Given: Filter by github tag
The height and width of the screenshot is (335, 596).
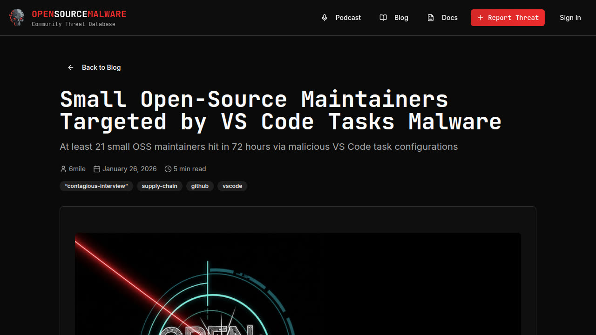Looking at the screenshot, I should (x=200, y=186).
